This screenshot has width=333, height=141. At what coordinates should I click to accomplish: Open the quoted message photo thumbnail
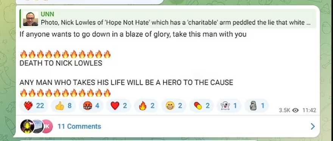click(x=31, y=19)
